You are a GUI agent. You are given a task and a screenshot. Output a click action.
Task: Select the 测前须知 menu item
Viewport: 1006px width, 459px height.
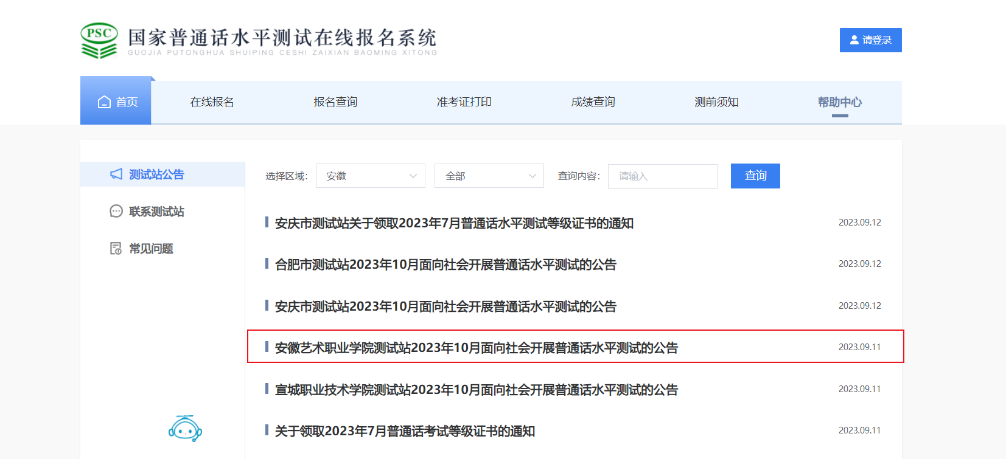[x=716, y=102]
